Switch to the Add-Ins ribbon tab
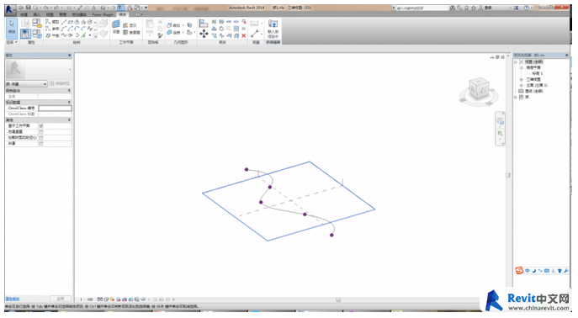 pyautogui.click(x=79, y=15)
